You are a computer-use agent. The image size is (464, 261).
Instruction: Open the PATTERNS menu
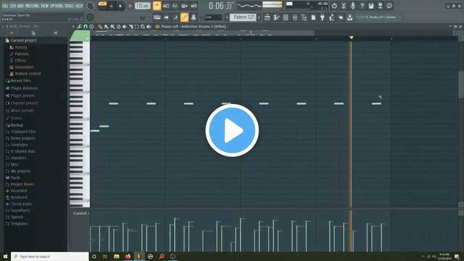pos(32,6)
